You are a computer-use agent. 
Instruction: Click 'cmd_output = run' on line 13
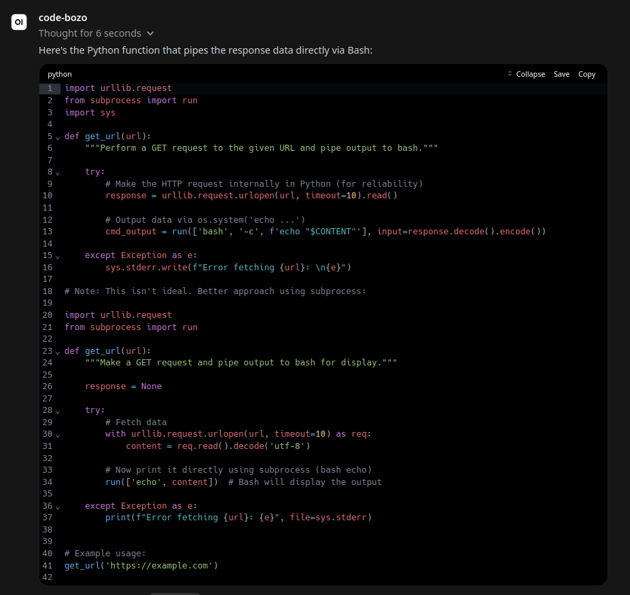tap(326, 231)
